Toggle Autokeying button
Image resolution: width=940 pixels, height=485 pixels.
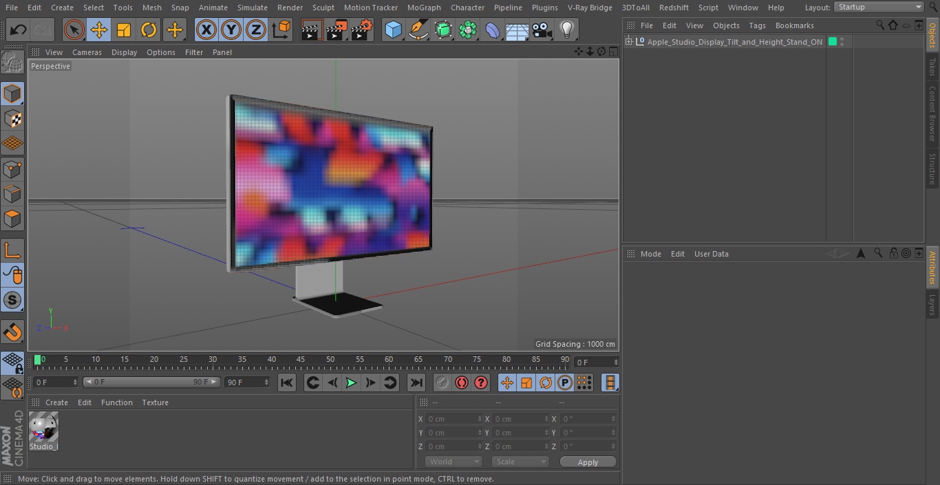pyautogui.click(x=462, y=382)
